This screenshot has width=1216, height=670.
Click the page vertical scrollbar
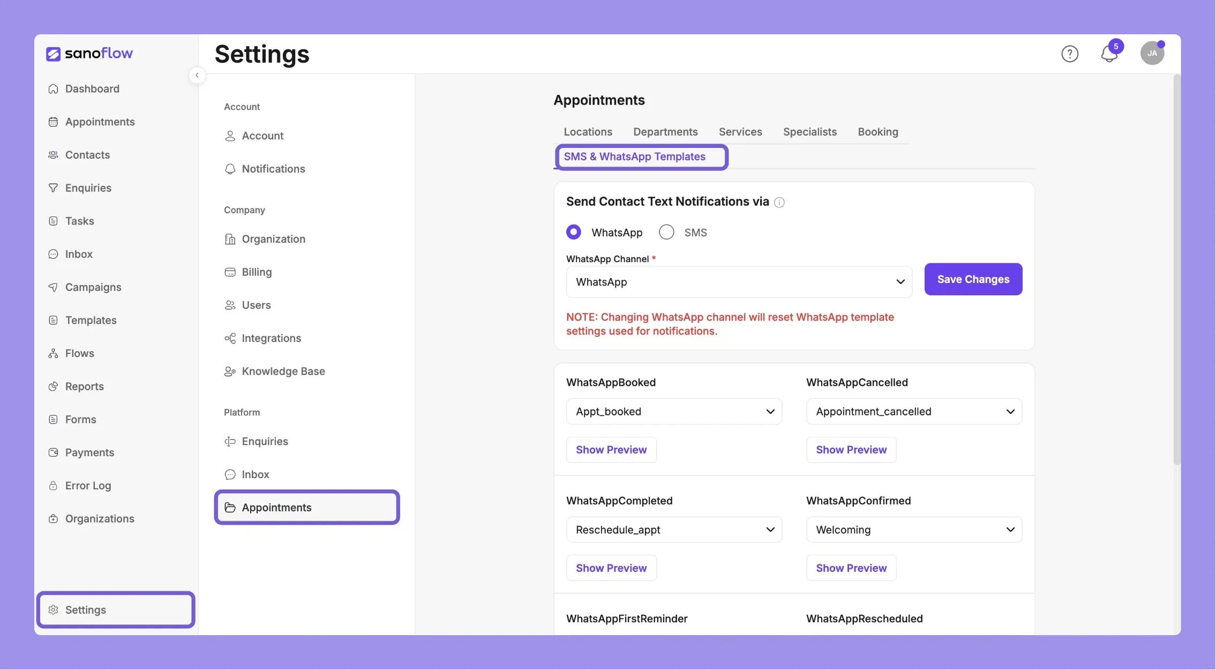pyautogui.click(x=1176, y=270)
